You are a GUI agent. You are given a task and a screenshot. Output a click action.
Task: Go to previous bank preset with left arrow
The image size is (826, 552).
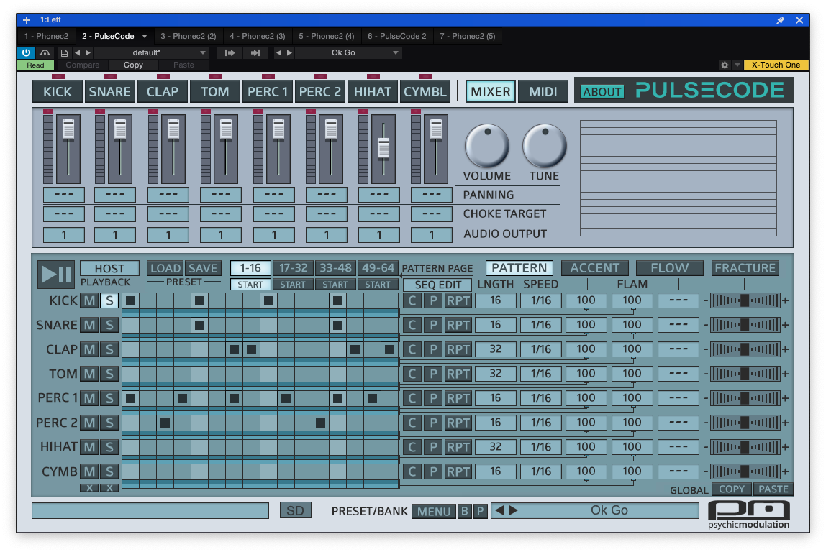tap(499, 510)
